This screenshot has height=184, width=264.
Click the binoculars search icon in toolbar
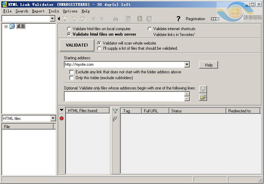116,19
